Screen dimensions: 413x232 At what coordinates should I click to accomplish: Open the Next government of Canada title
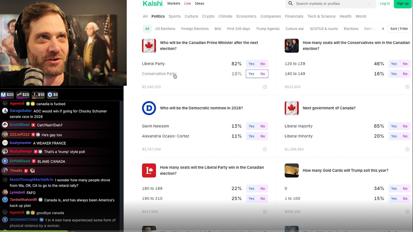click(x=329, y=108)
